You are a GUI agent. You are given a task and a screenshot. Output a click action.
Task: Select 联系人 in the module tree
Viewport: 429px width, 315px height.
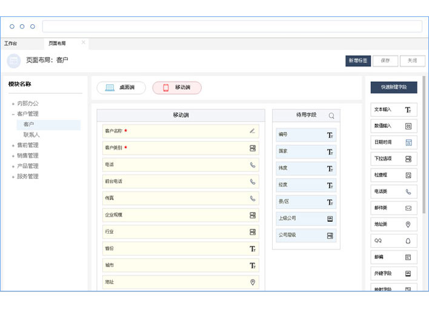(32, 134)
